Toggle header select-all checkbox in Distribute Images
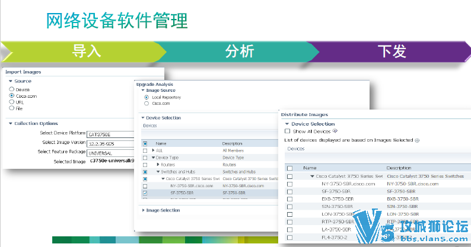This screenshot has height=247, width=471. [x=289, y=168]
